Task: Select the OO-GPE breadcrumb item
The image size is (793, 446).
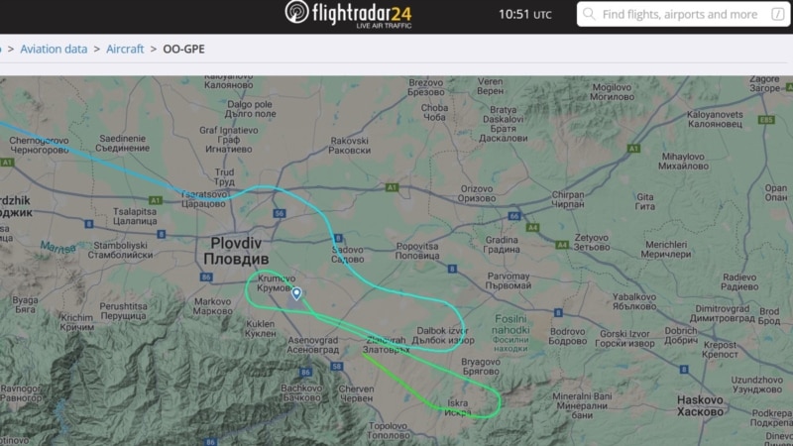Action: point(183,49)
